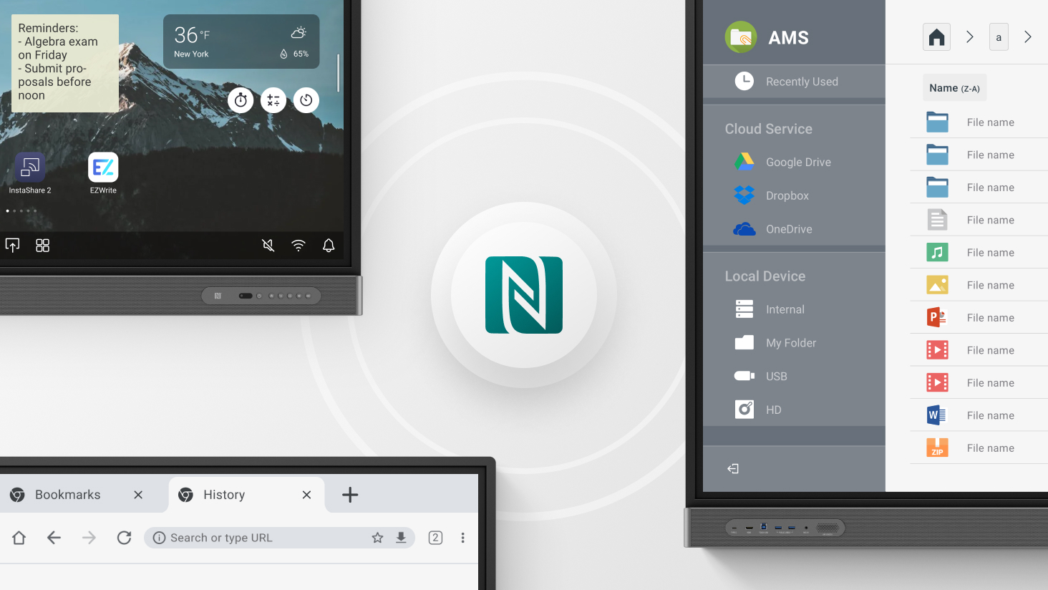
Task: Select Recently Used in the AMS sidebar
Action: 801,82
